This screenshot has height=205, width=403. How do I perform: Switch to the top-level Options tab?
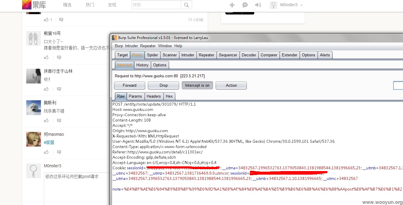pos(308,55)
